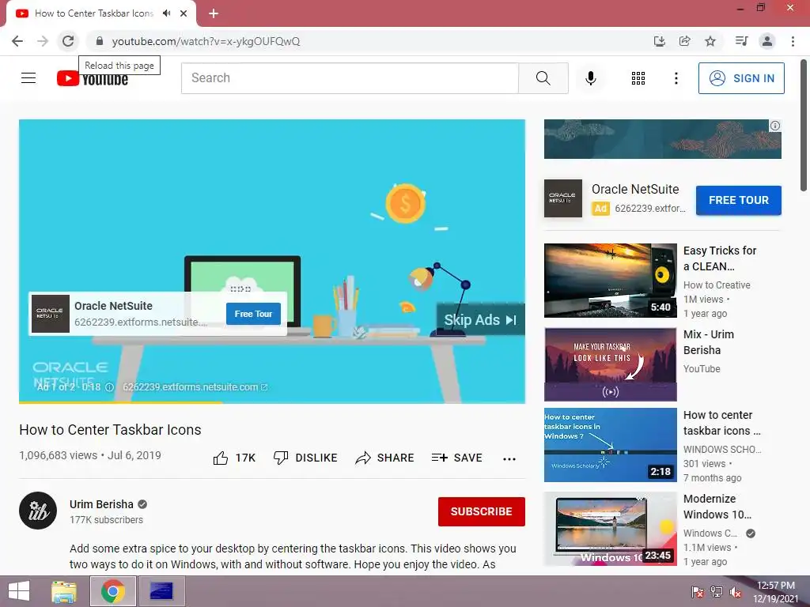This screenshot has width=810, height=607.
Task: Click the SHARE arrow button
Action: point(385,458)
